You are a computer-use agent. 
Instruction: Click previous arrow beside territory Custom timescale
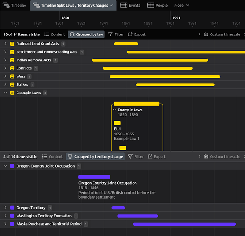[x=199, y=157]
